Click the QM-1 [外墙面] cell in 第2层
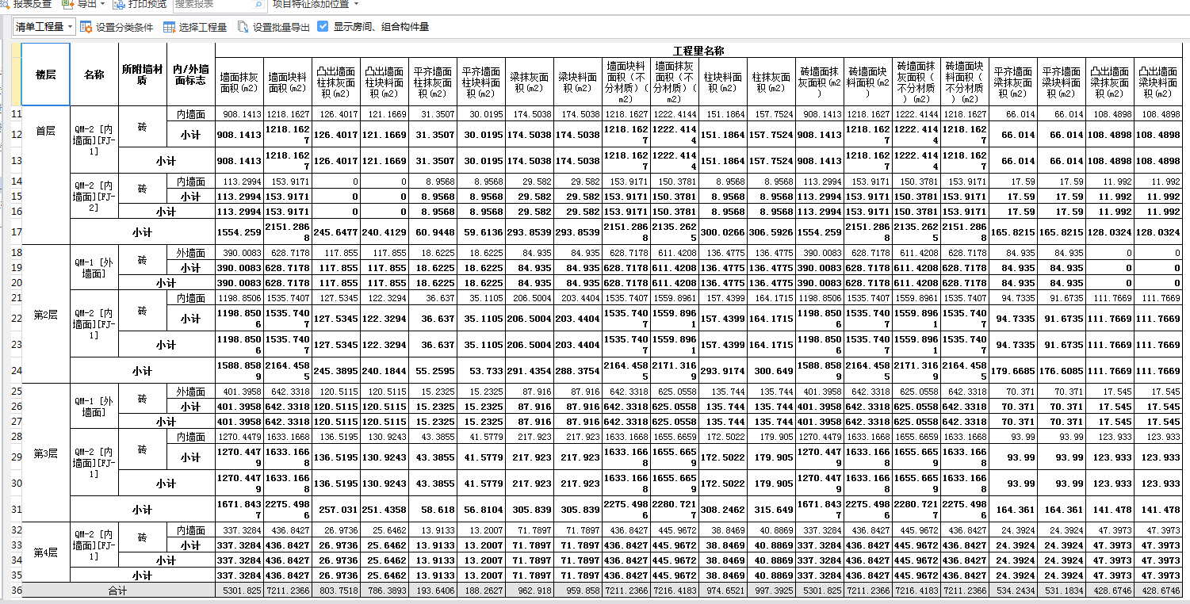 [x=94, y=268]
